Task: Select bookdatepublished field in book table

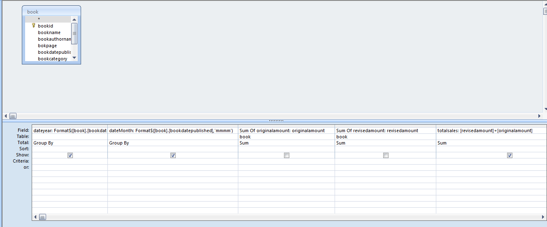Action: 48,52
